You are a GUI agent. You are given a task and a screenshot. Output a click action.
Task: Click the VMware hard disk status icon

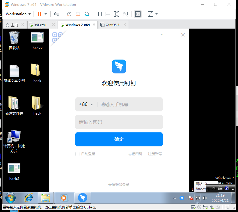point(193,207)
